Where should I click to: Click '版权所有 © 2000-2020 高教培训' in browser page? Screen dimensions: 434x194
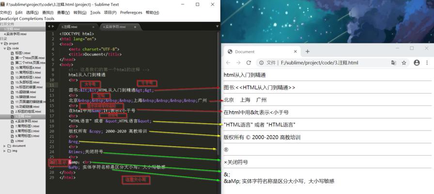coord(262,137)
